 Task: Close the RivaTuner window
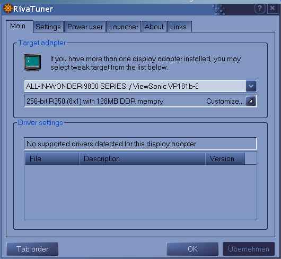tap(273, 9)
